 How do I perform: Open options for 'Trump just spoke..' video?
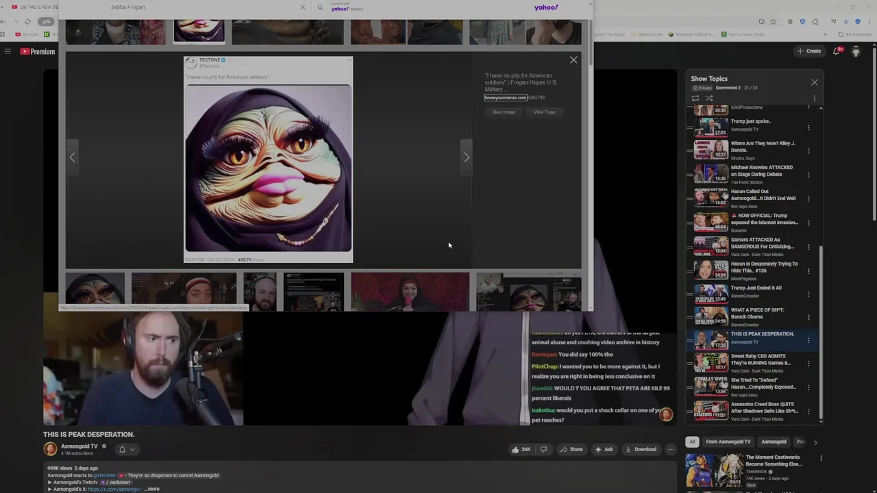[808, 127]
